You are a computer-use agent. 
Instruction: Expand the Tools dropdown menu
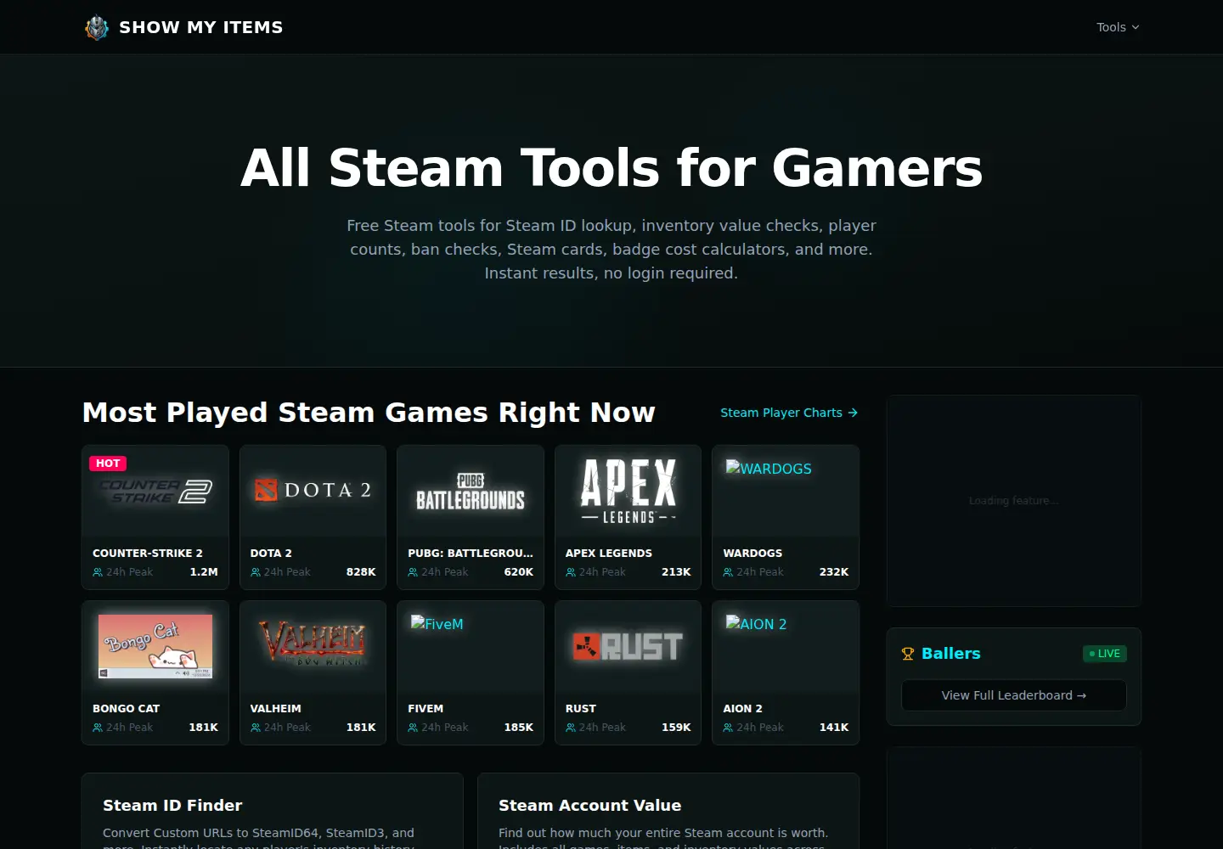pyautogui.click(x=1118, y=27)
